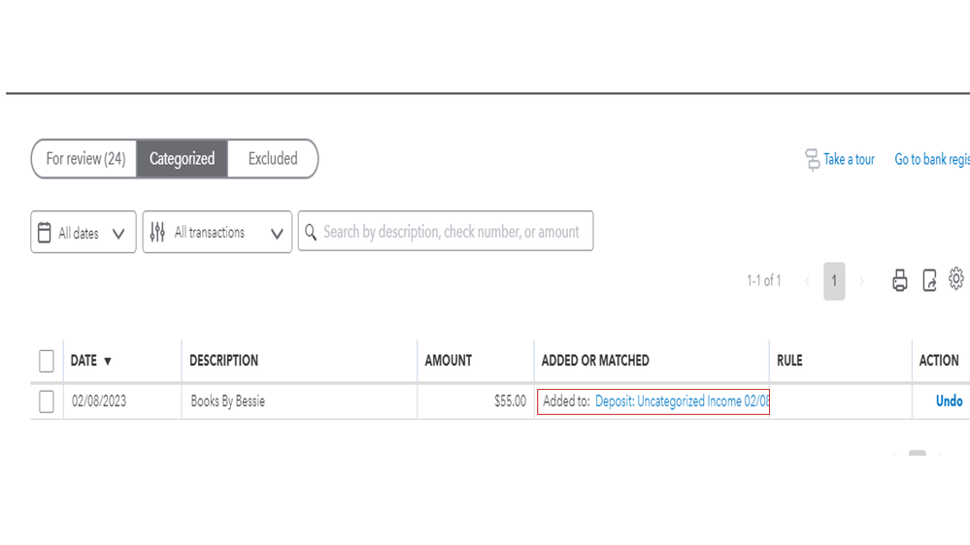Click the search by description field
The height and width of the screenshot is (545, 970).
452,233
